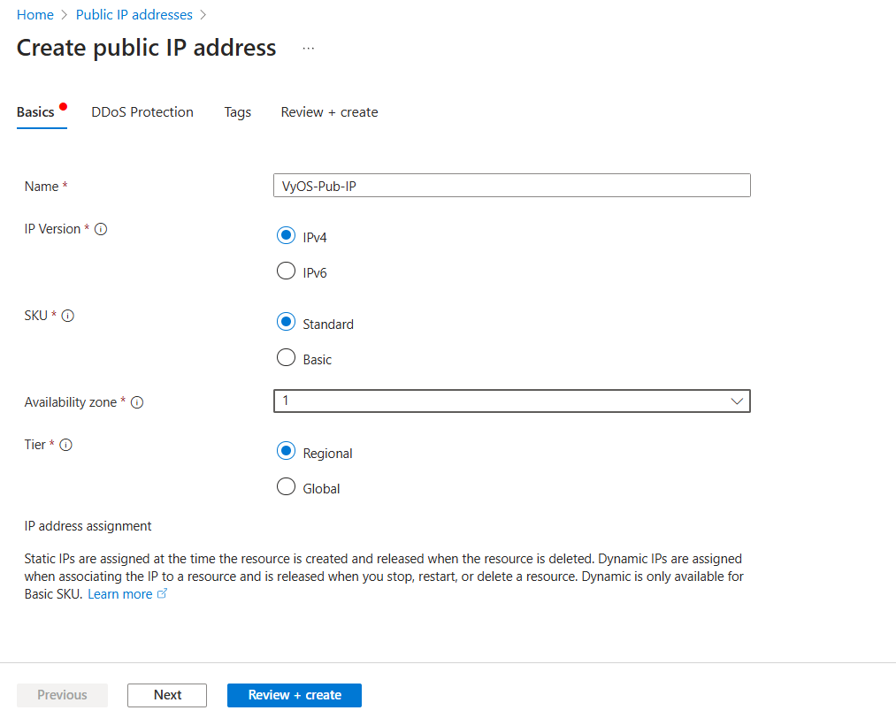Viewport: 896px width, 718px height.
Task: Open the Learn more link
Action: click(x=120, y=594)
